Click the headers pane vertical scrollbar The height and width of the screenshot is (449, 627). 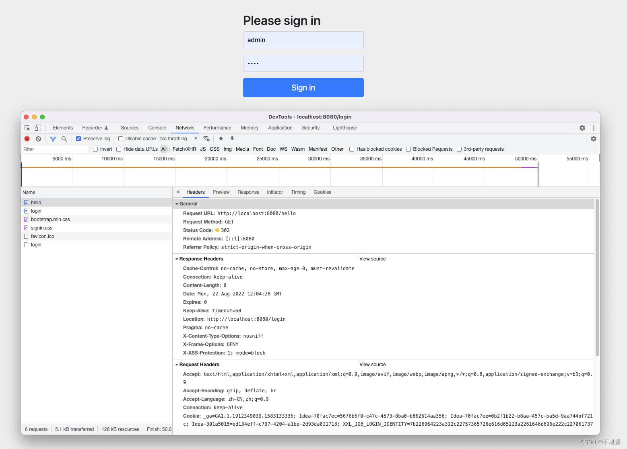tap(597, 277)
